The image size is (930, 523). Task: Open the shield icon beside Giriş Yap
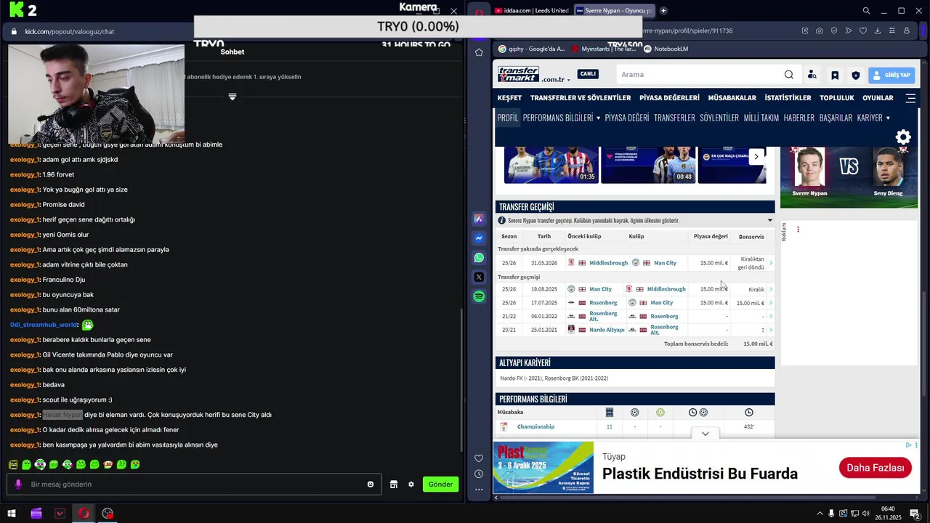[856, 75]
